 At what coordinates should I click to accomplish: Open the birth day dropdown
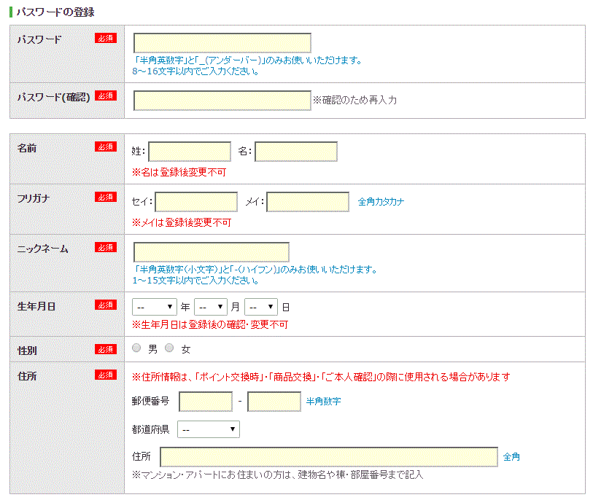[260, 306]
